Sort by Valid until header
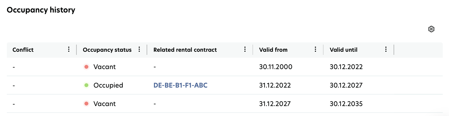Image resolution: width=449 pixels, height=116 pixels. [x=344, y=50]
